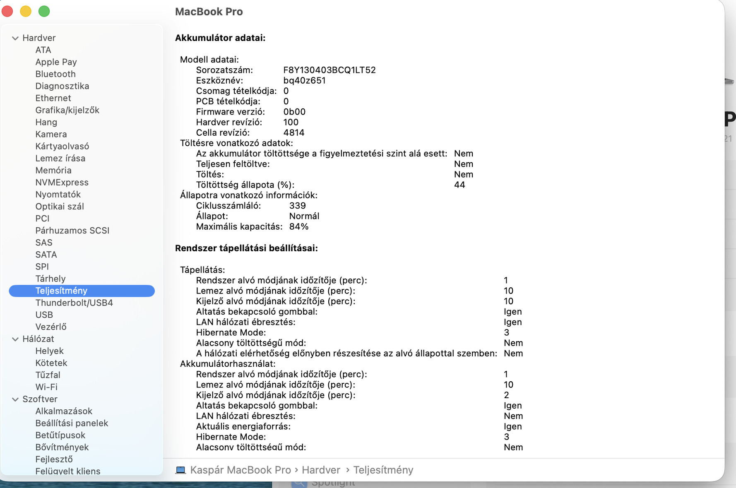Click the cycle count value 339
Image resolution: width=736 pixels, height=488 pixels.
pos(297,206)
